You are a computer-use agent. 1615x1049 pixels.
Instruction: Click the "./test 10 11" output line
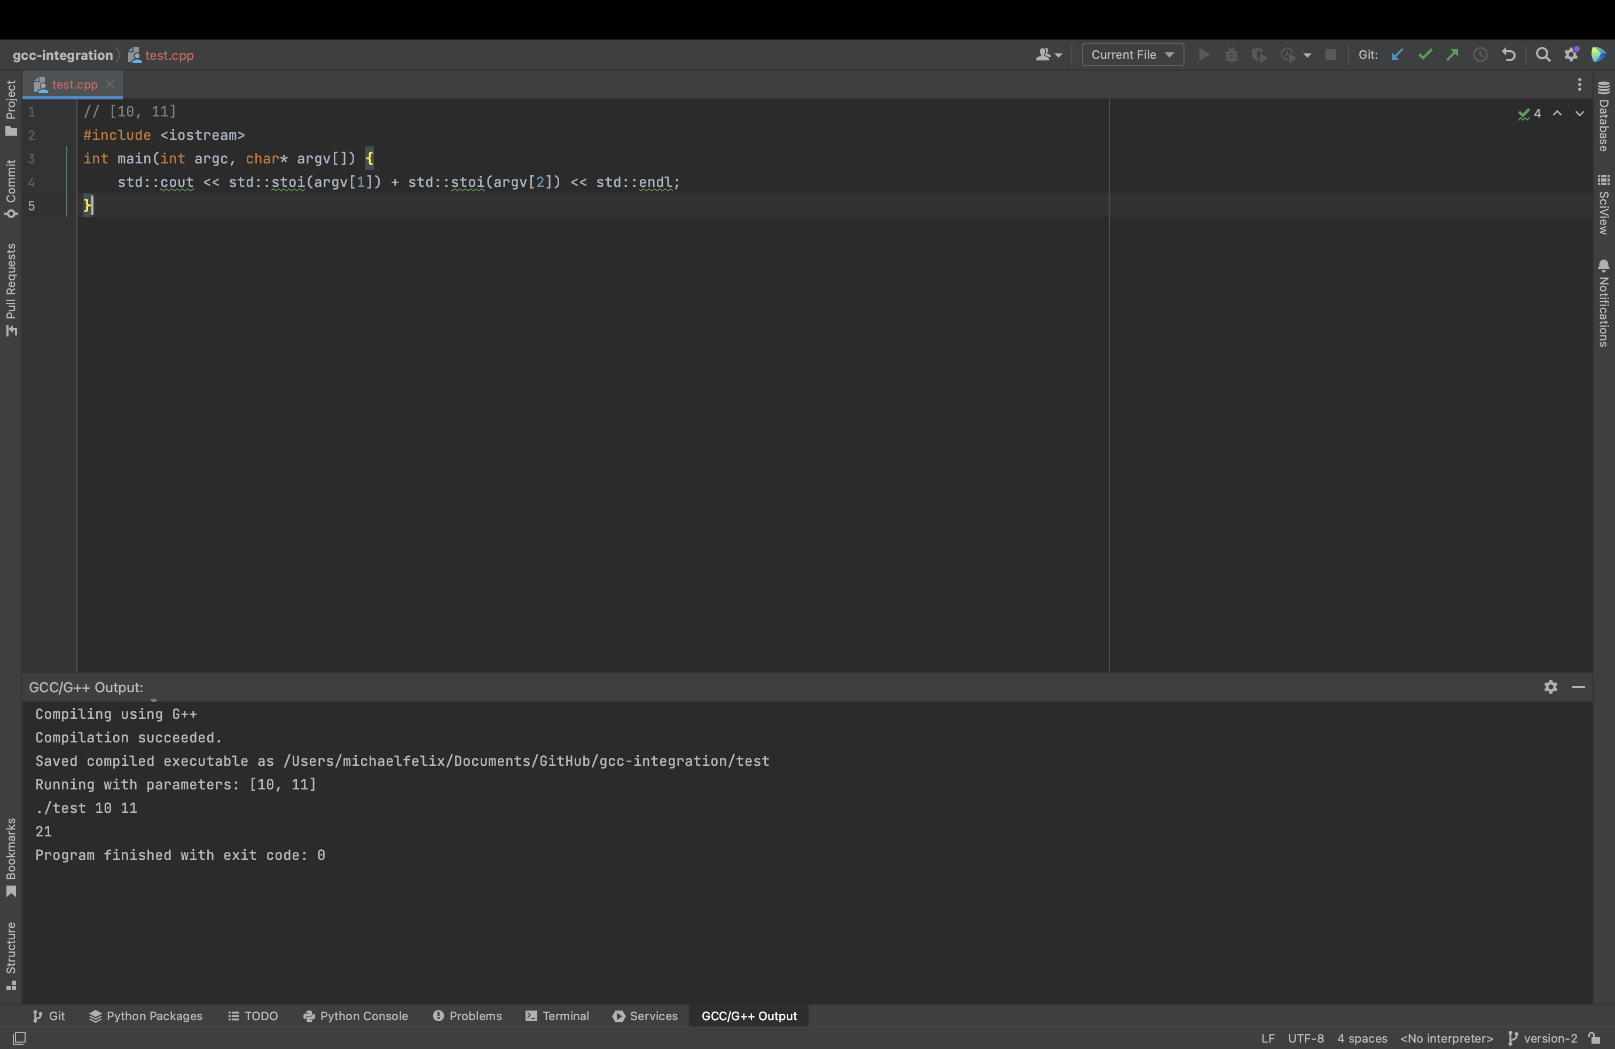[x=86, y=808]
